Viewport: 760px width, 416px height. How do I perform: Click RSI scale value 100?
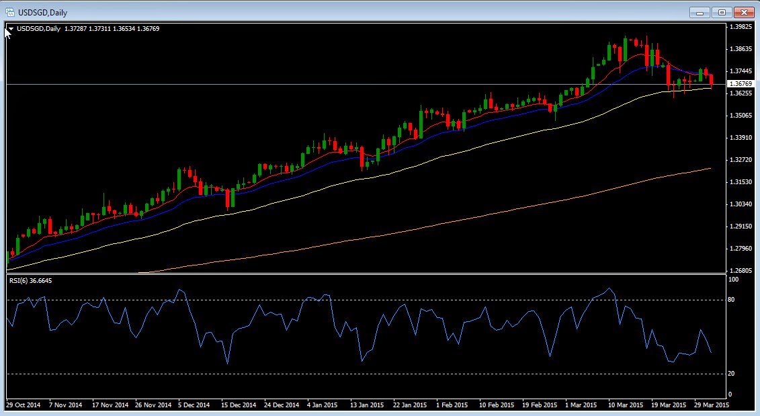(733, 280)
